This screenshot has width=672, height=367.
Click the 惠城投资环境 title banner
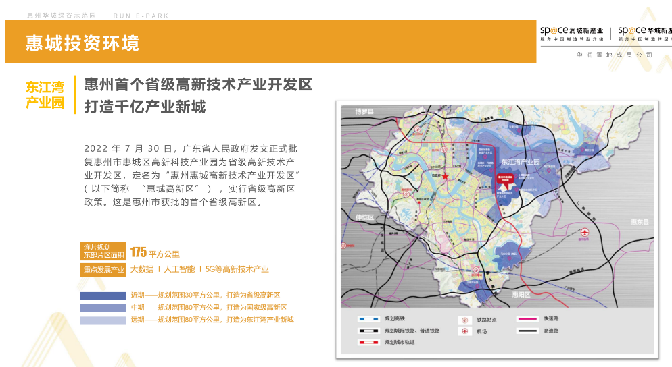(x=83, y=43)
